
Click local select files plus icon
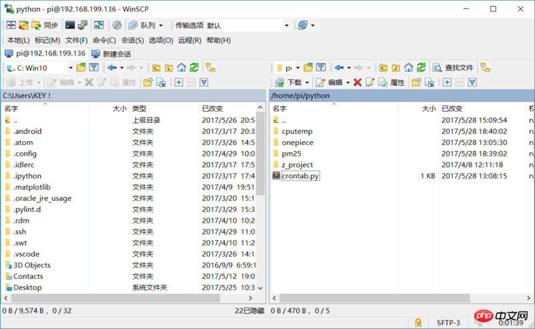179,82
